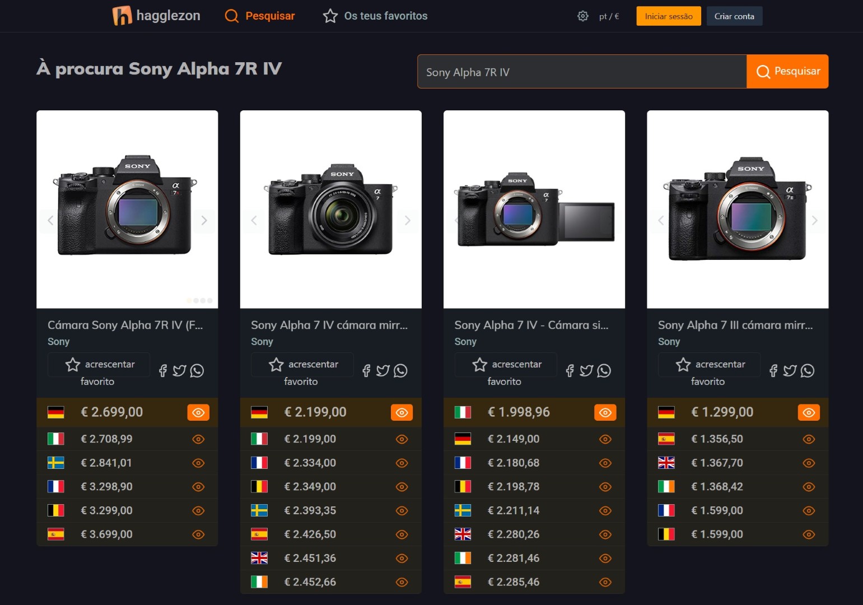Viewport: 863px width, 605px height.
Task: Share second camera listing on Twitter
Action: tap(382, 371)
